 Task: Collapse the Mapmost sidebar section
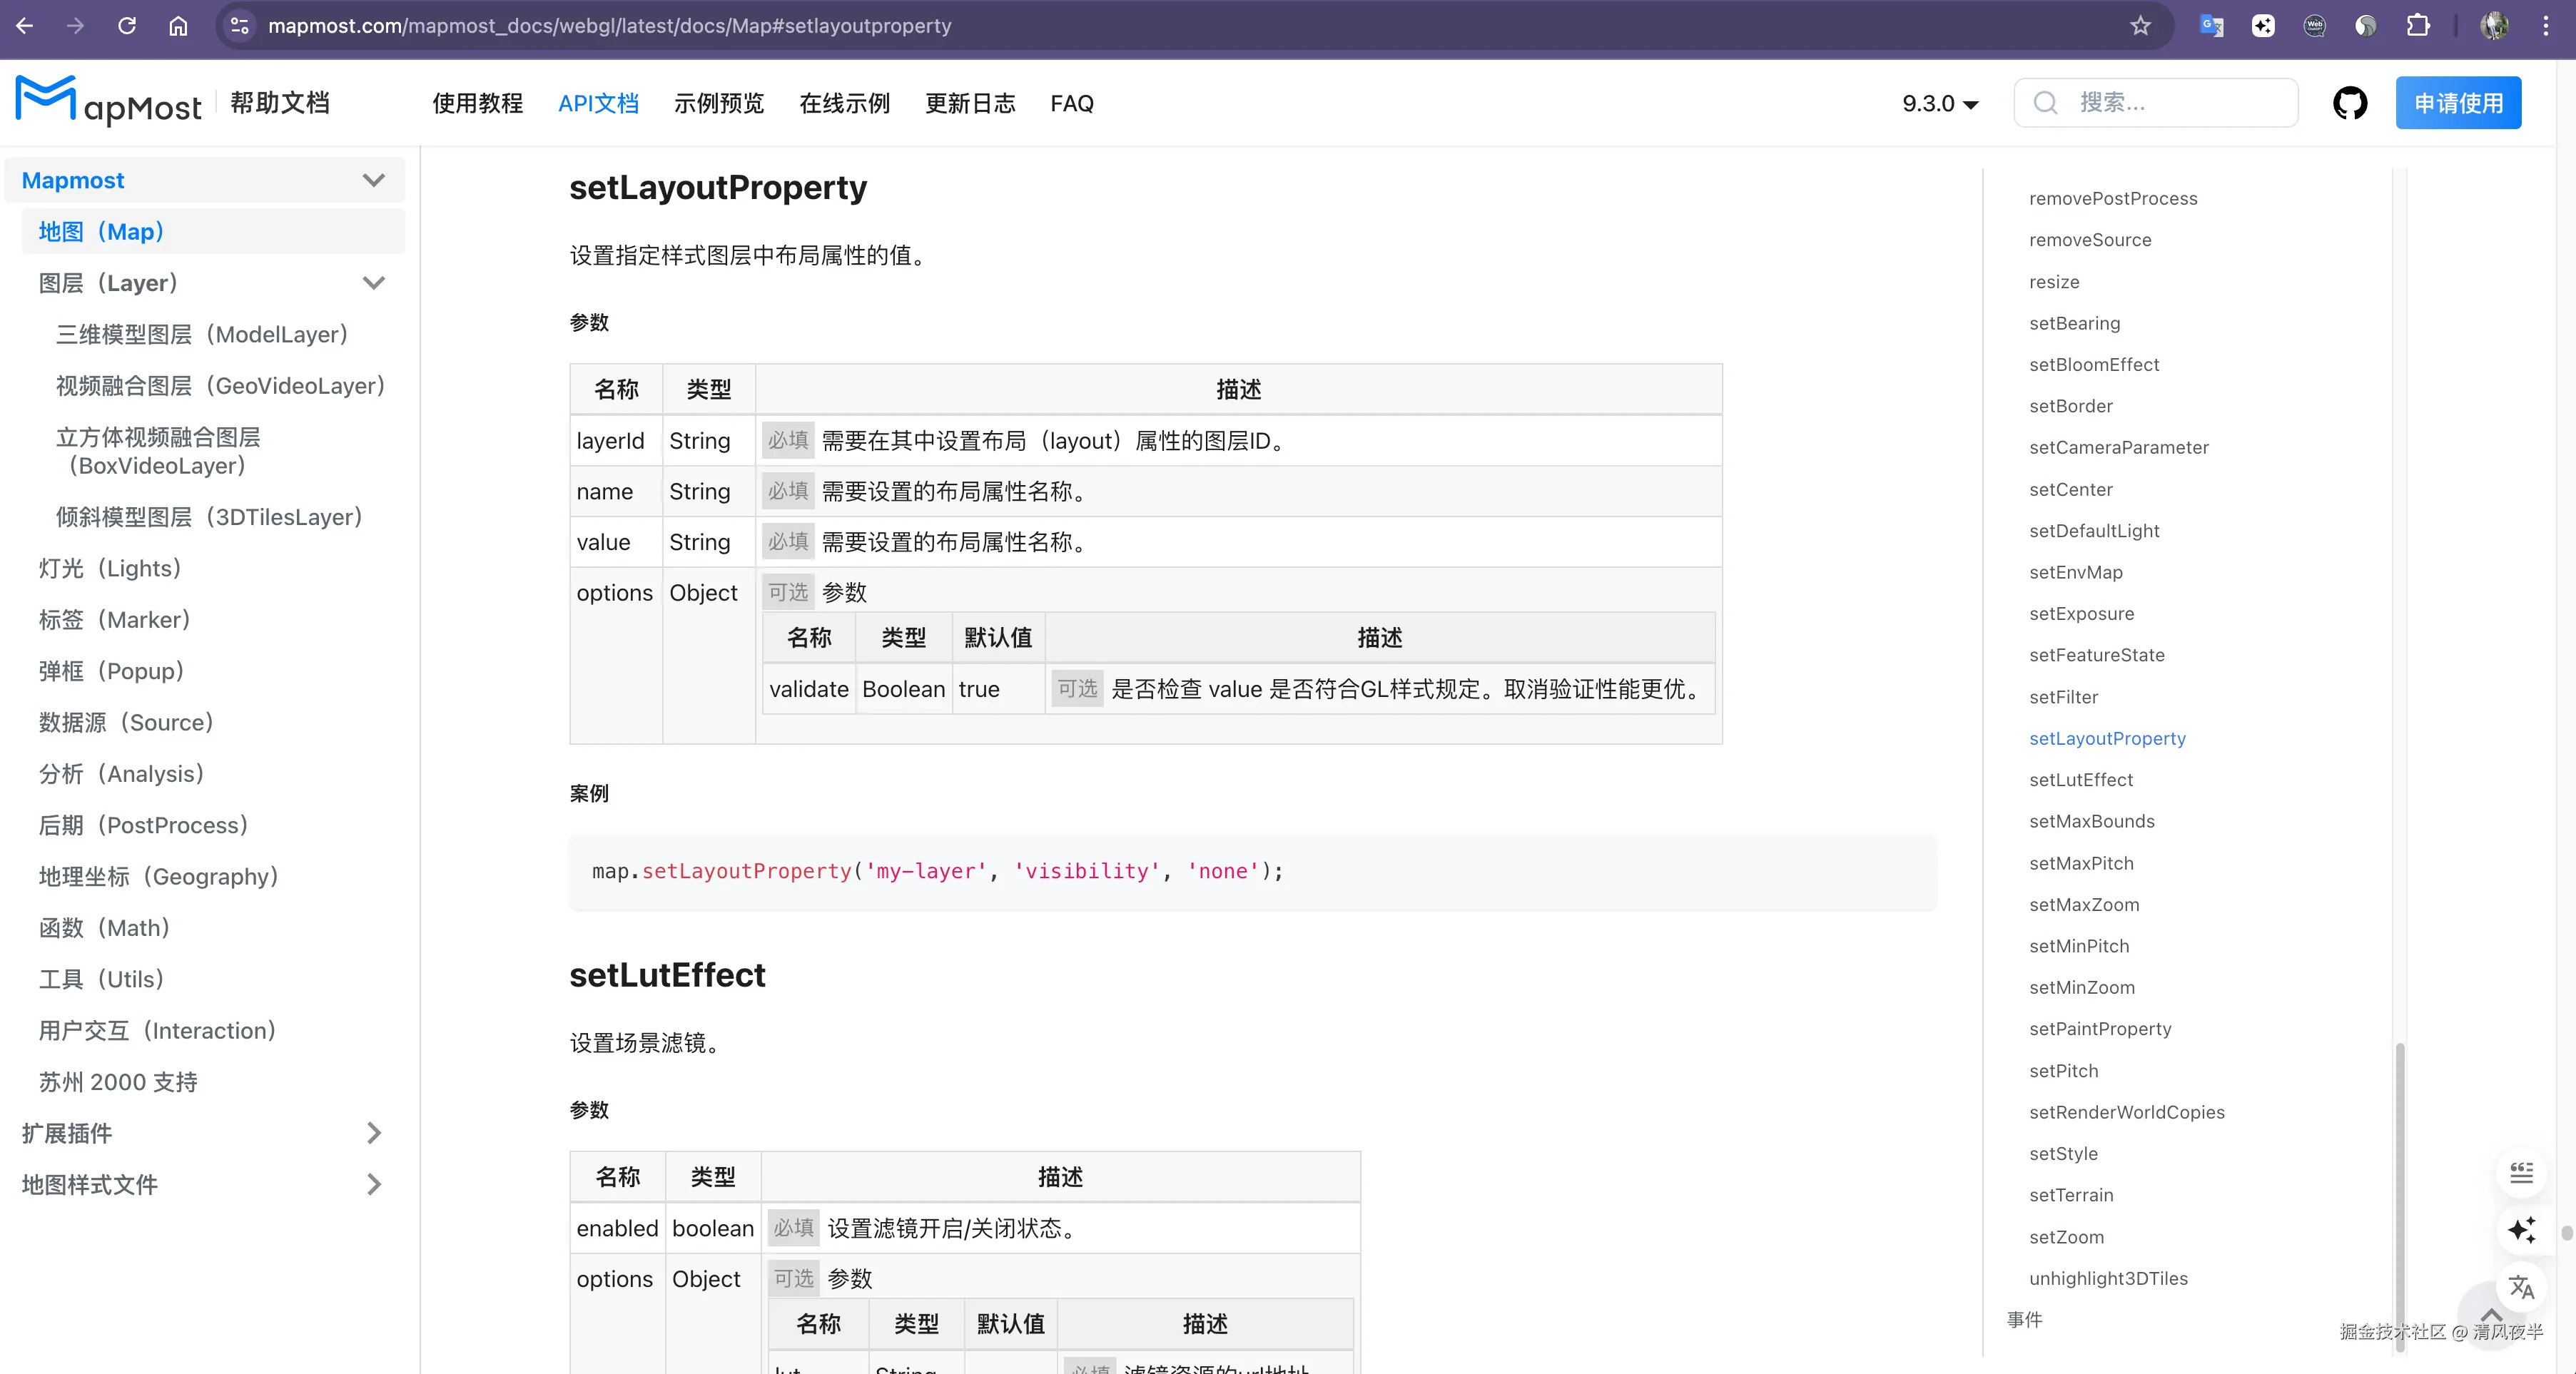pos(373,180)
